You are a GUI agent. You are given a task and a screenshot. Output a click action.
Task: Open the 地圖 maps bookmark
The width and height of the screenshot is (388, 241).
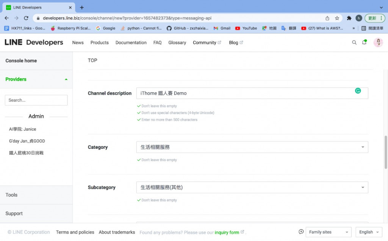pyautogui.click(x=269, y=28)
